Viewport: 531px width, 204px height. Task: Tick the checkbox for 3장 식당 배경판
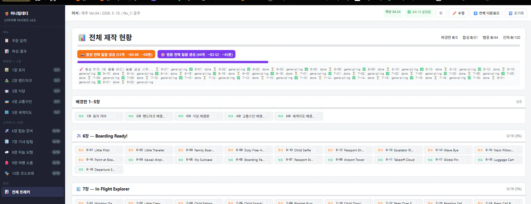(219, 116)
